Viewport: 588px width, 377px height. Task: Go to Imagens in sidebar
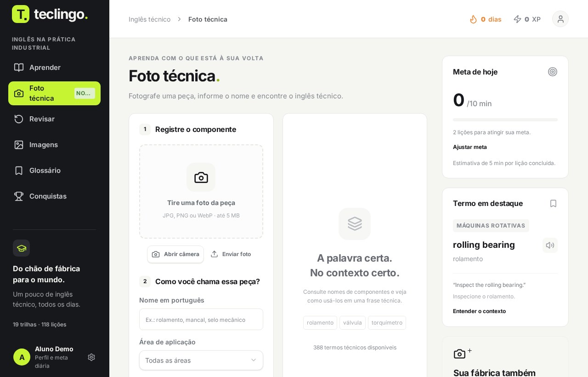pos(54,145)
